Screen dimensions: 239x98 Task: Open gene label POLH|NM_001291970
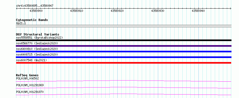pos(30,92)
